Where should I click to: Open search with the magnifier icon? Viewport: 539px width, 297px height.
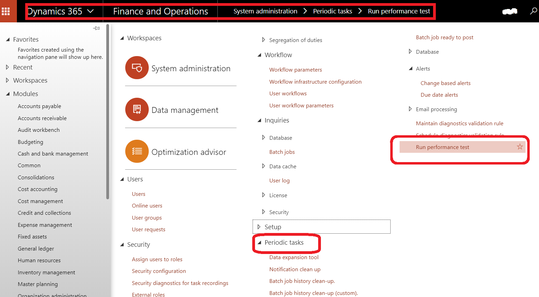(533, 11)
